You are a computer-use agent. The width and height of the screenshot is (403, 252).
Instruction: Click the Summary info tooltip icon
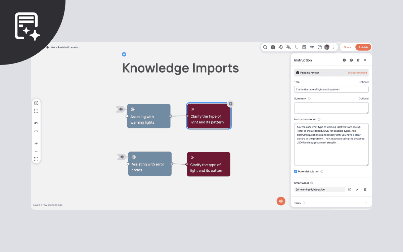(309, 99)
